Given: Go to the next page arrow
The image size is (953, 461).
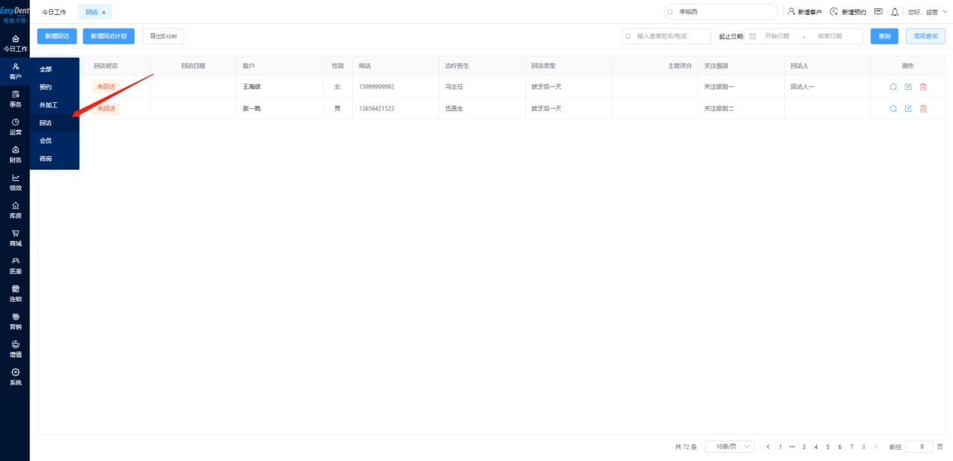Looking at the screenshot, I should [875, 447].
